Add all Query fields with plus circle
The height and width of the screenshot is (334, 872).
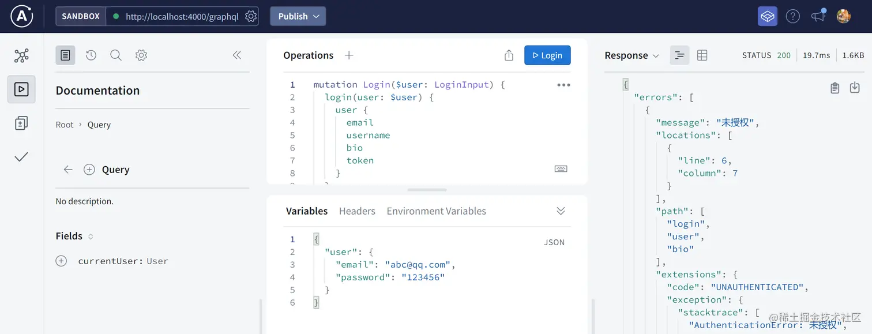(x=89, y=170)
